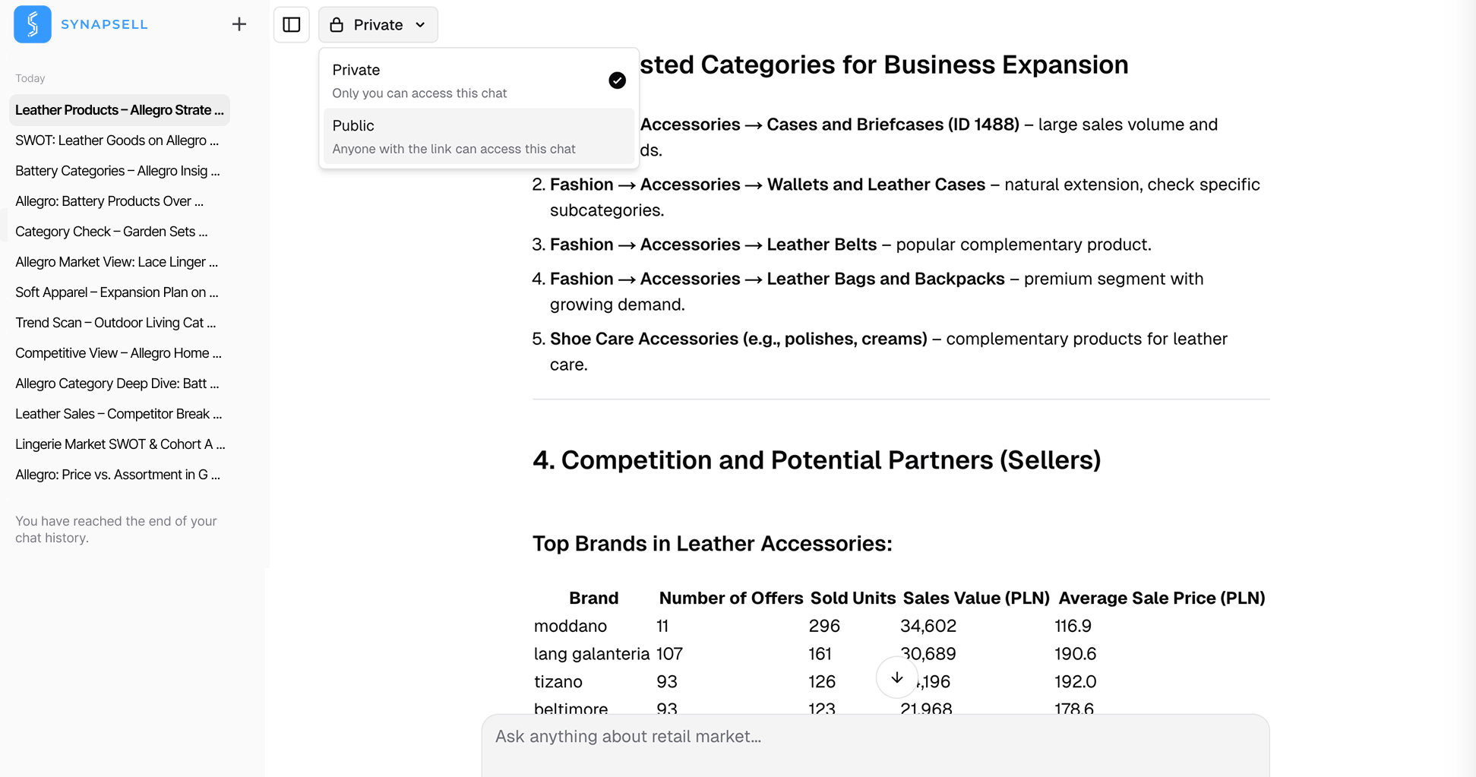Image resolution: width=1476 pixels, height=777 pixels.
Task: Open Lingerie Market SWOT & Cohort chat
Action: (x=120, y=444)
